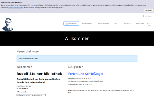Click the 'Öffnungszeiten:' label

point(22,92)
